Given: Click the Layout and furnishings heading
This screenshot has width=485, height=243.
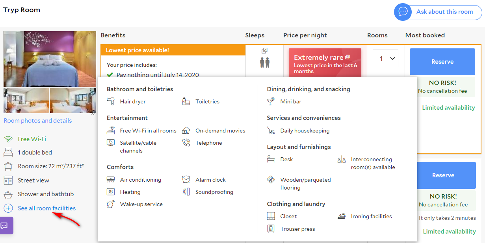Looking at the screenshot, I should [299, 147].
